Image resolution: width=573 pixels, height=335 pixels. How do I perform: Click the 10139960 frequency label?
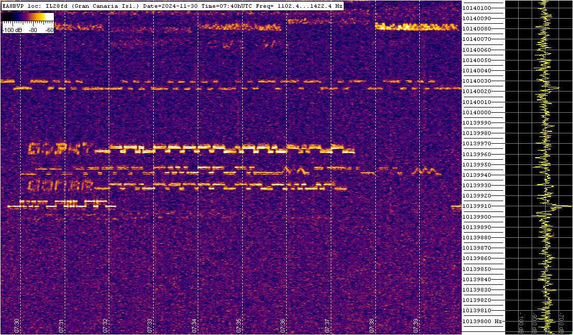coord(477,154)
